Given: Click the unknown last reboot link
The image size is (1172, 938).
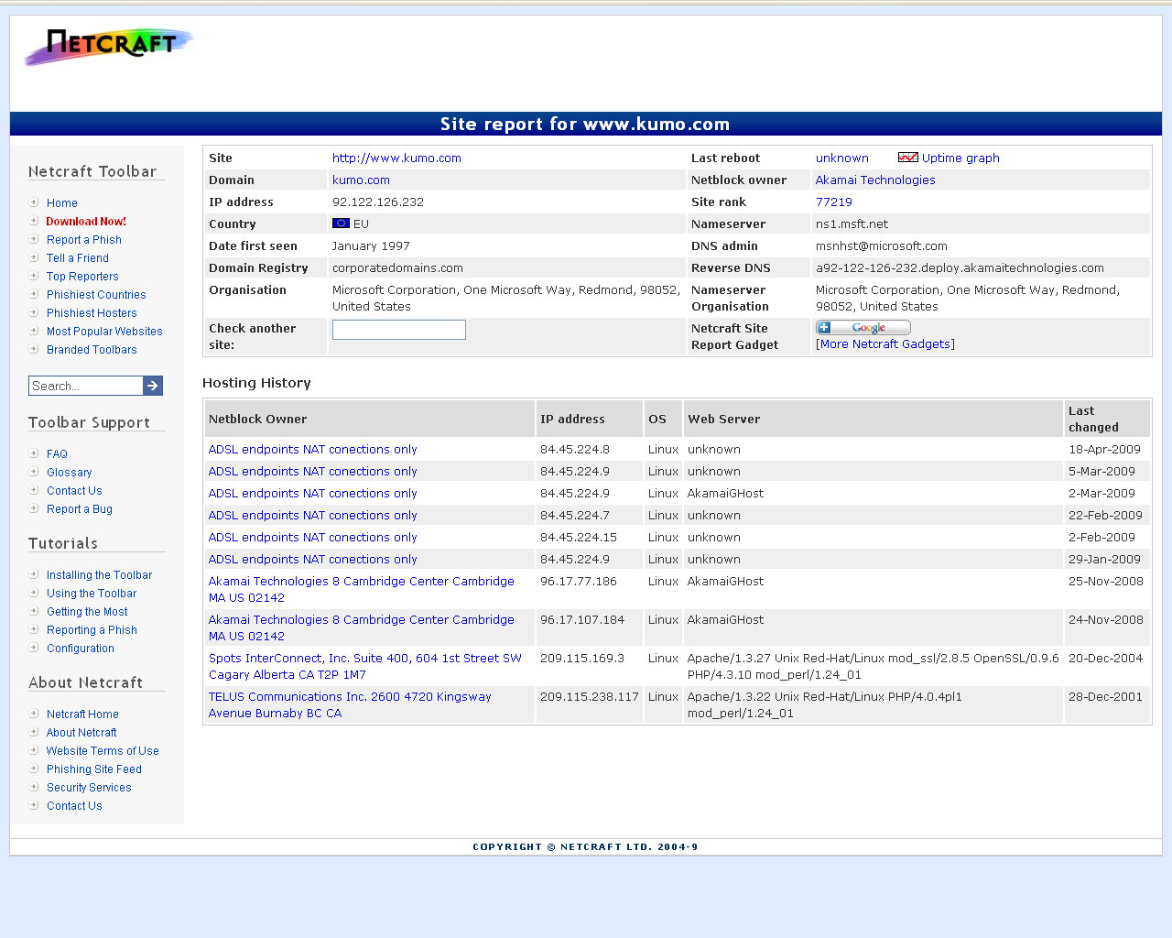Looking at the screenshot, I should (842, 158).
